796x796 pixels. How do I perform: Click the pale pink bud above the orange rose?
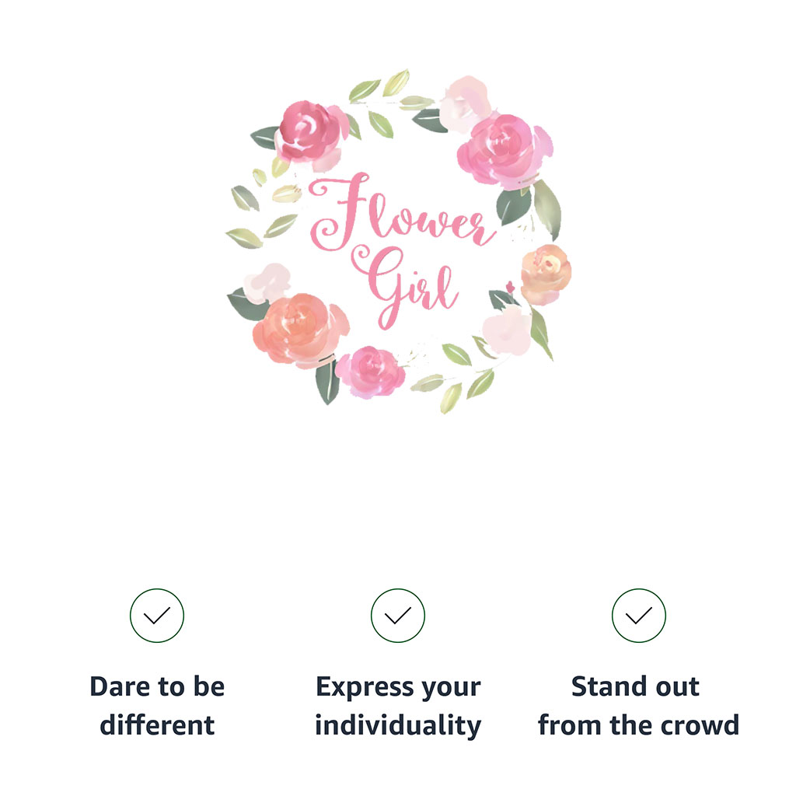pyautogui.click(x=268, y=280)
